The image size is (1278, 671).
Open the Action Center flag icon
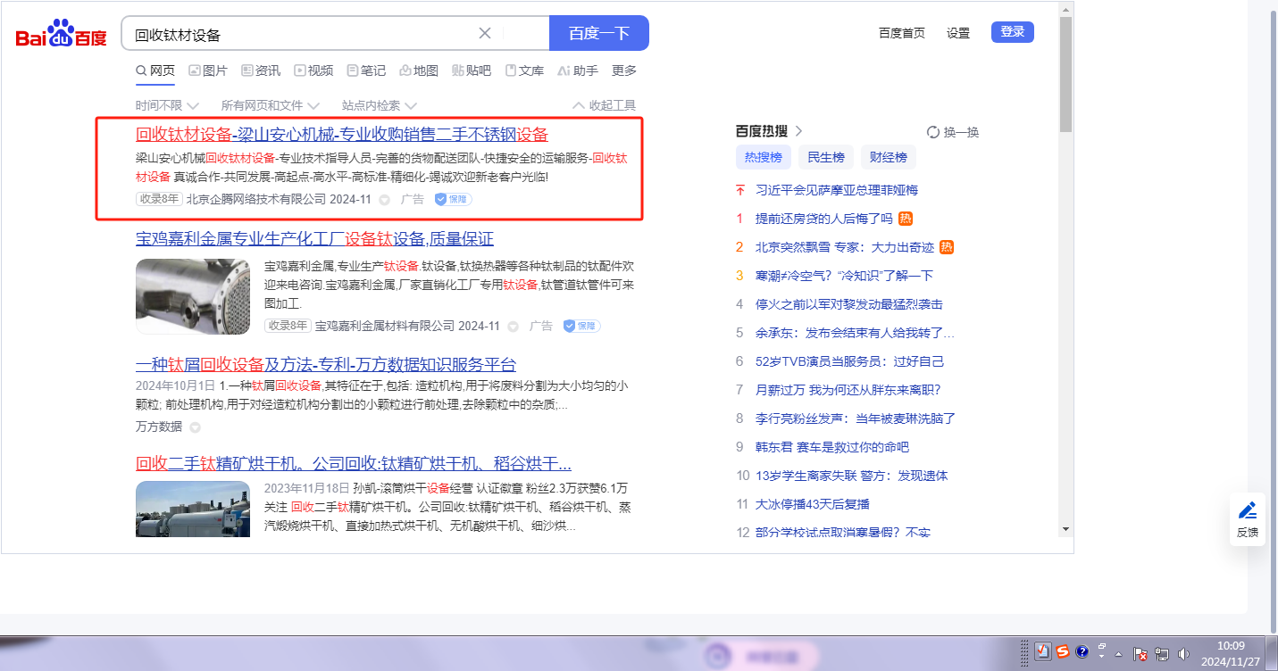(1140, 653)
